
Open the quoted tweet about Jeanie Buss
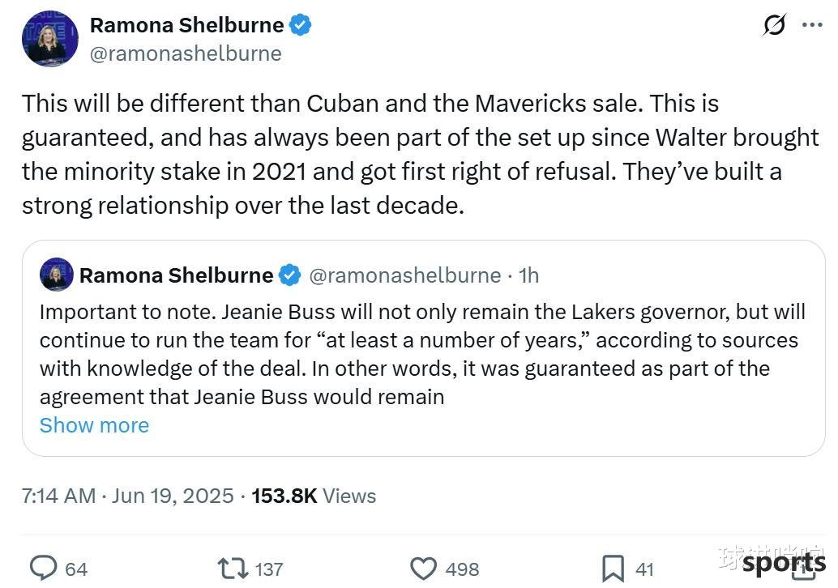pyautogui.click(x=424, y=348)
